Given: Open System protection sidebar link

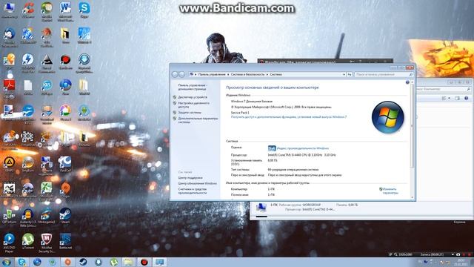Looking at the screenshot, I should click(190, 112).
